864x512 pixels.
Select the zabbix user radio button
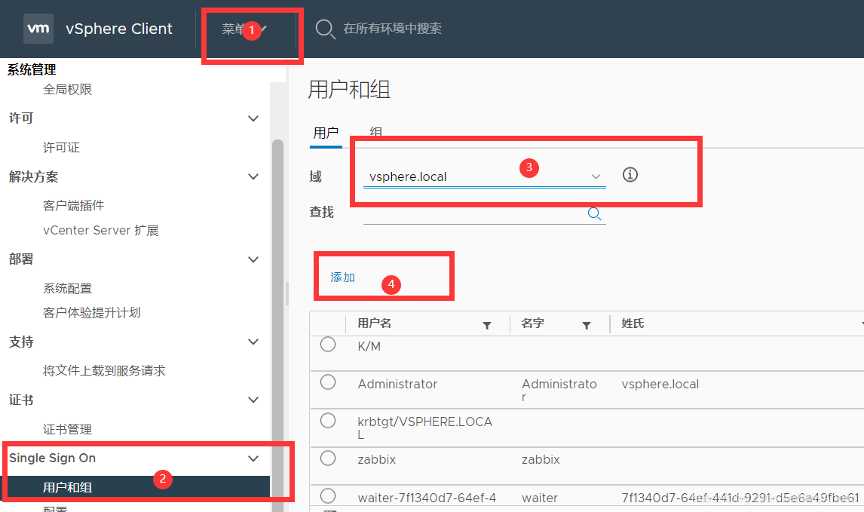pos(328,458)
